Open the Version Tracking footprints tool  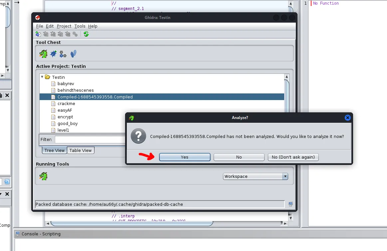tap(73, 54)
